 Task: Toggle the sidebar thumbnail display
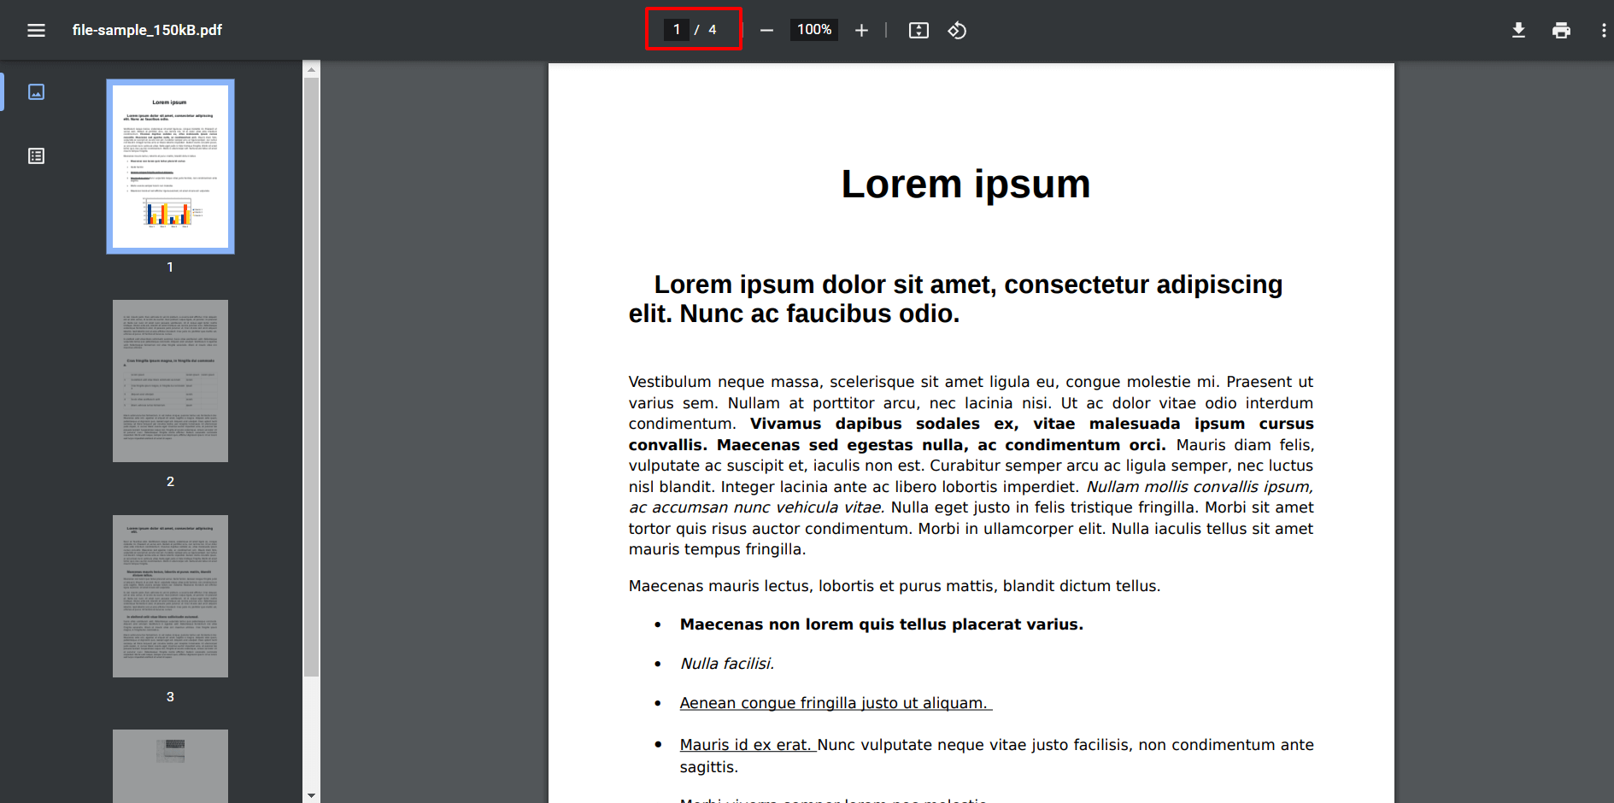pyautogui.click(x=36, y=92)
